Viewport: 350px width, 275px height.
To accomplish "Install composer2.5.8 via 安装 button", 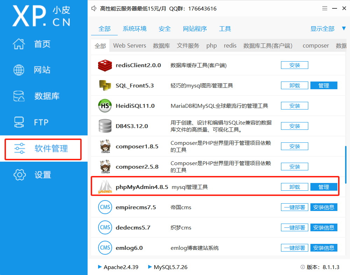I will point(295,167).
